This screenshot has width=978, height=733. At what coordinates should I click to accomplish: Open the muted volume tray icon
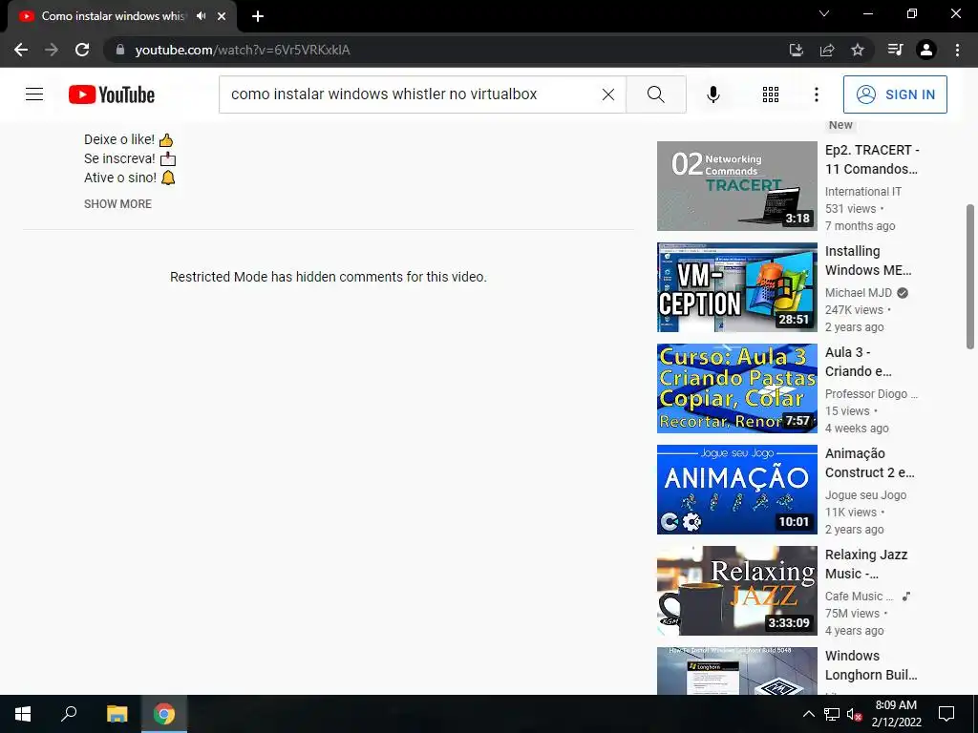[854, 714]
